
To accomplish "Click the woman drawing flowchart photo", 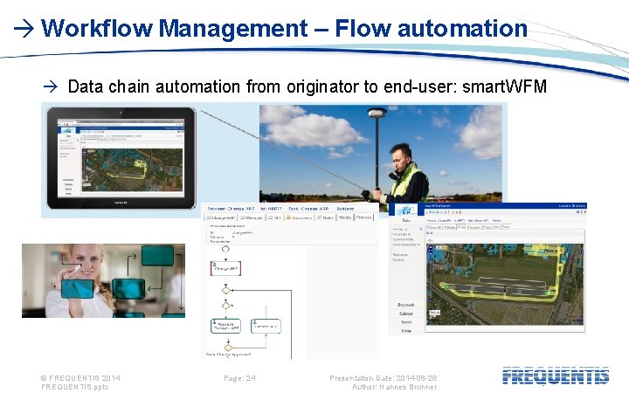I will click(x=103, y=280).
